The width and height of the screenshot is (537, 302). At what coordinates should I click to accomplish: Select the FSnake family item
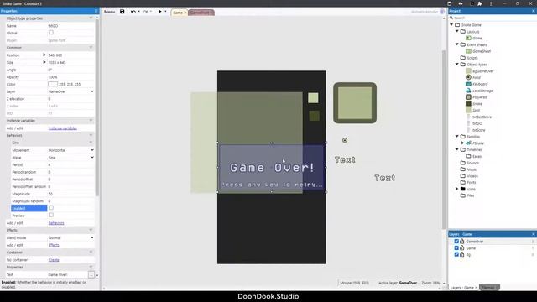pos(477,143)
